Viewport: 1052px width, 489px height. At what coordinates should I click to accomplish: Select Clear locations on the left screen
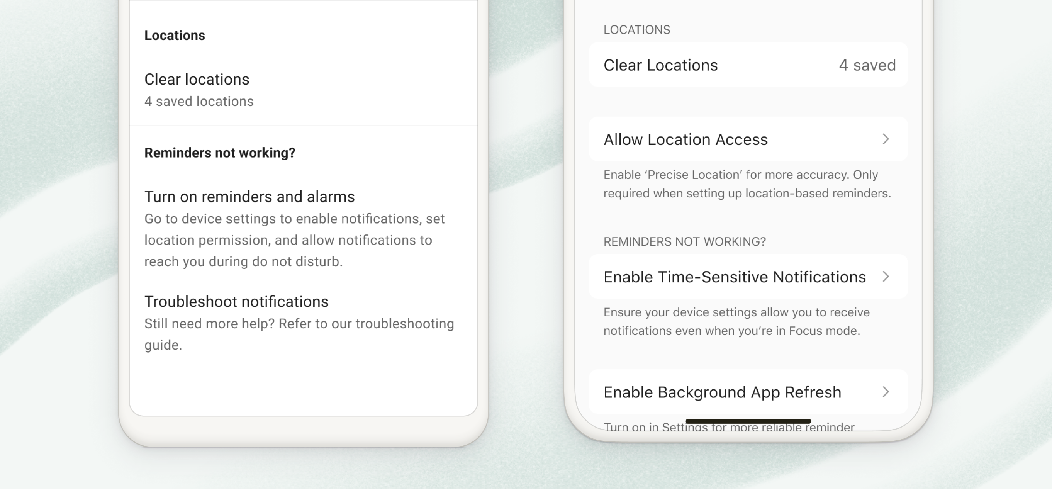click(197, 79)
